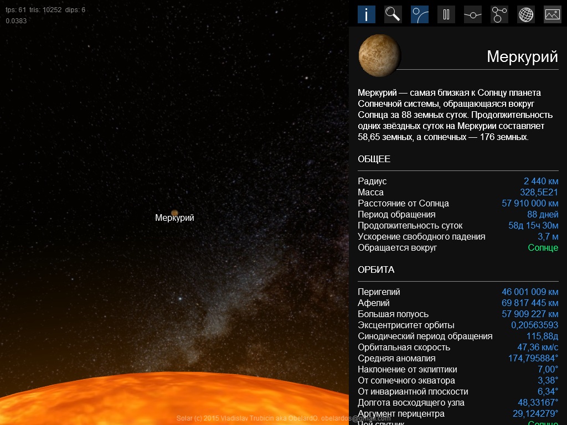Toggle the info panel icon
The width and height of the screenshot is (567, 425).
(x=367, y=14)
